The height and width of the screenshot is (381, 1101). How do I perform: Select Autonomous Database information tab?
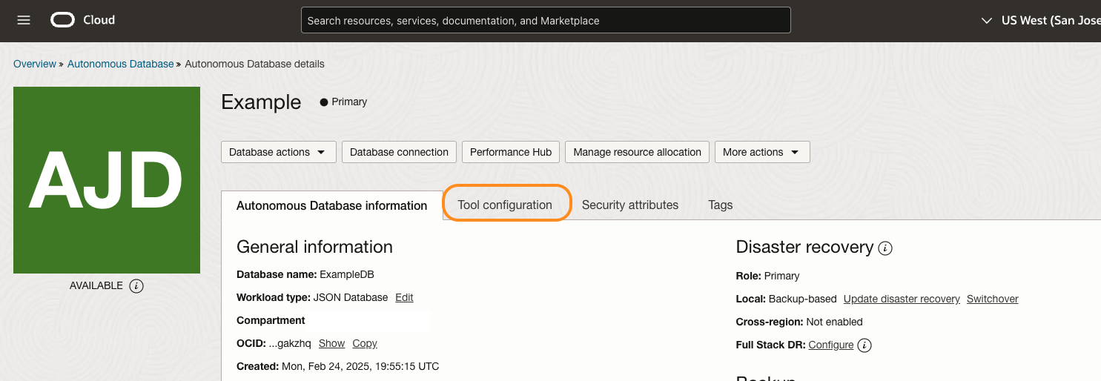pyautogui.click(x=331, y=205)
